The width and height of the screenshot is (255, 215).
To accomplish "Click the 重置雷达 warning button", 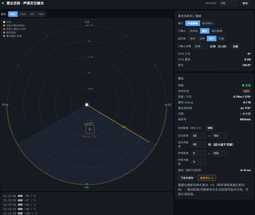I will (207, 178).
